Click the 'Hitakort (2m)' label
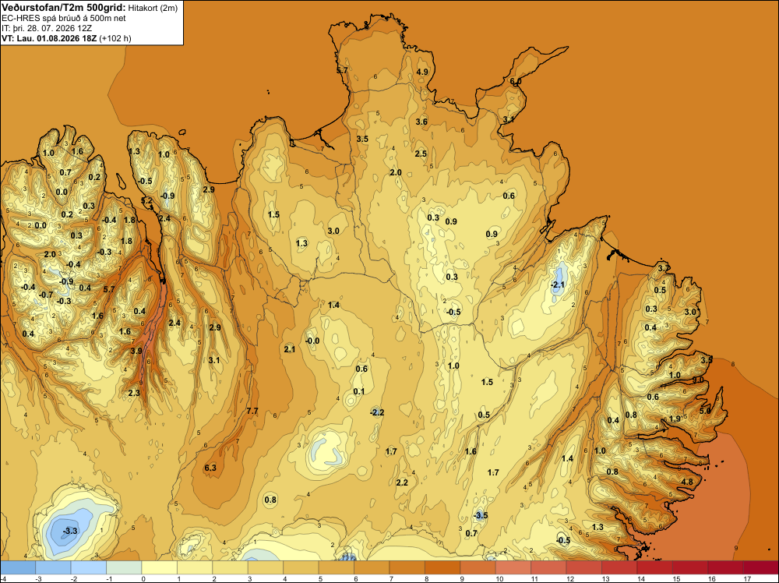 (153, 8)
